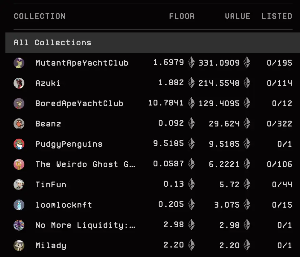Click The Weirdo Ghost Gang avatar
The width and height of the screenshot is (300, 257).
tap(19, 164)
